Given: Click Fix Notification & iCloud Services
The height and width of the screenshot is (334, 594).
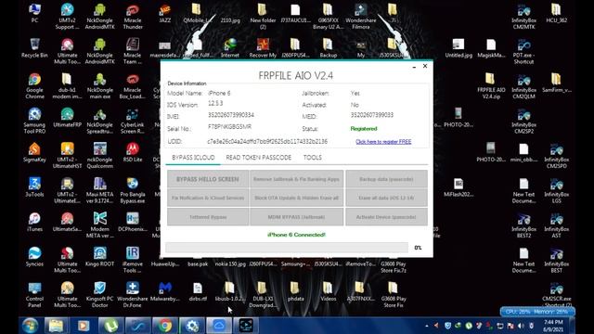Looking at the screenshot, I should point(208,198).
